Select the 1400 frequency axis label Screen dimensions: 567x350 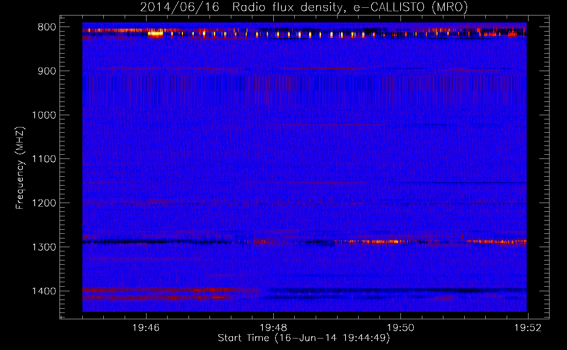(44, 291)
